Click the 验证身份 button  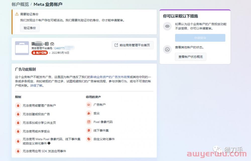(x=30, y=28)
